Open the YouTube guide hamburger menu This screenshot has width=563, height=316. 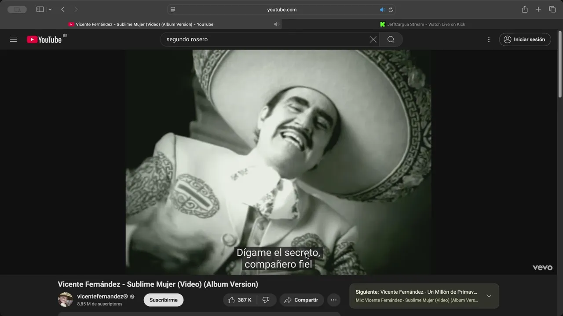click(x=13, y=39)
